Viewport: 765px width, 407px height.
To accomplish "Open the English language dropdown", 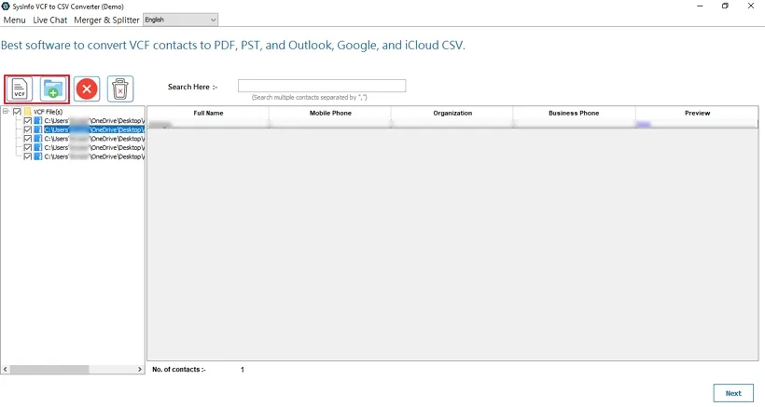I will pos(180,20).
